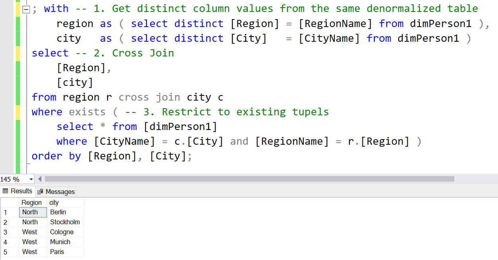Click the Results tab grid icon
Viewport: 498px width, 260px height.
point(5,191)
